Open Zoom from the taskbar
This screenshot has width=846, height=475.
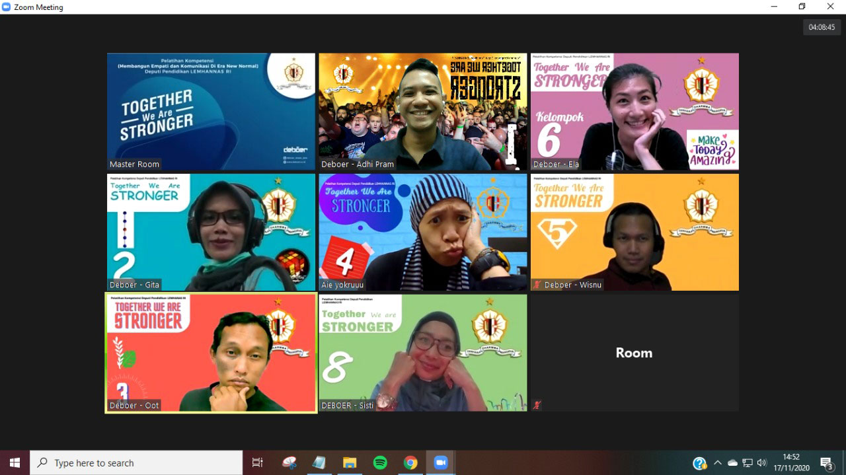click(441, 462)
